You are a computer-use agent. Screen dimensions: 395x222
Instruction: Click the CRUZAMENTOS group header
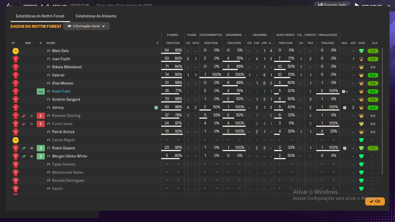(211, 35)
